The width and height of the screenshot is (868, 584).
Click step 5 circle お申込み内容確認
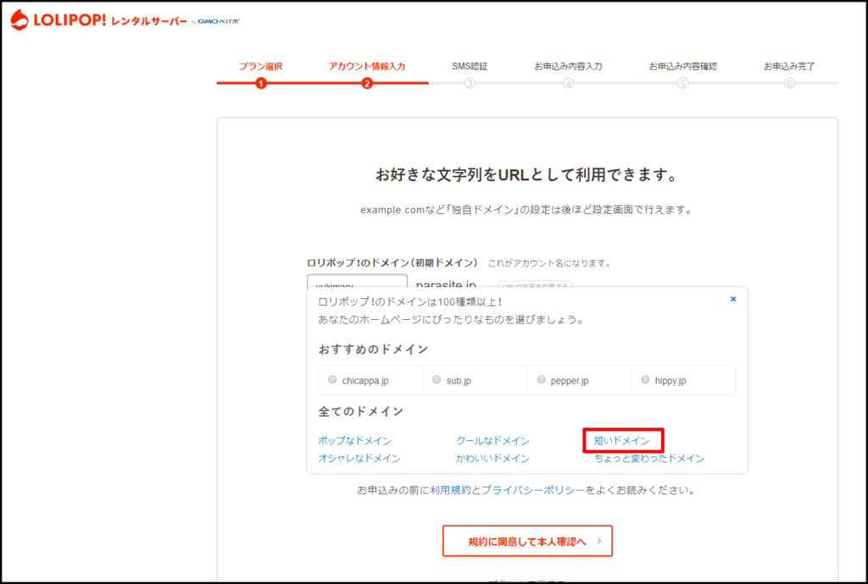point(682,83)
